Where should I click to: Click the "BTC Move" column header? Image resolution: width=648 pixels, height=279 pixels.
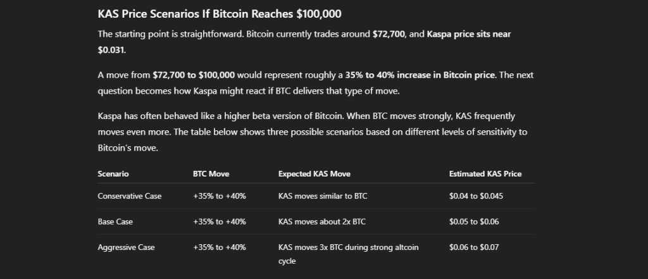pyautogui.click(x=211, y=173)
